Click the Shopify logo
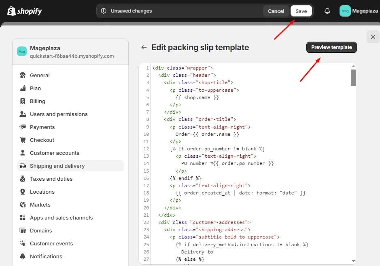 [24, 11]
